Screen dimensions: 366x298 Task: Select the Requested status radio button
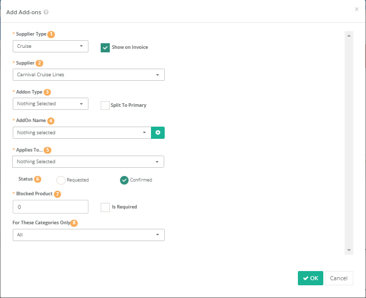click(x=61, y=180)
